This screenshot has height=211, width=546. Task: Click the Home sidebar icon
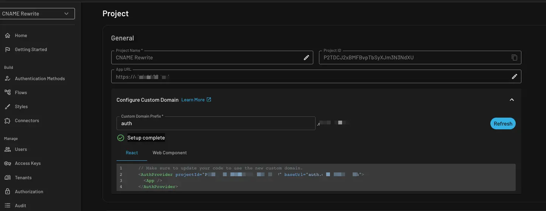click(8, 36)
